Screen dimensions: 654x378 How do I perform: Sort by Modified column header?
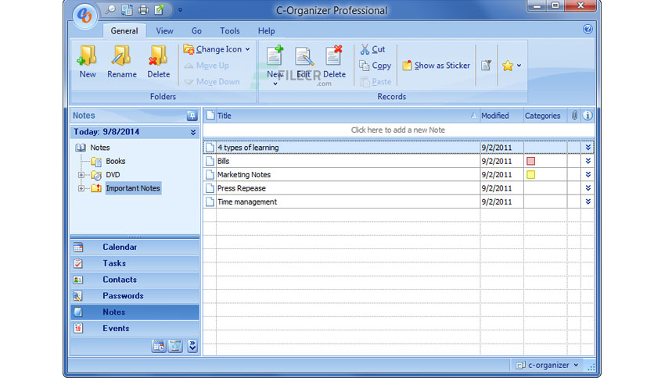501,116
